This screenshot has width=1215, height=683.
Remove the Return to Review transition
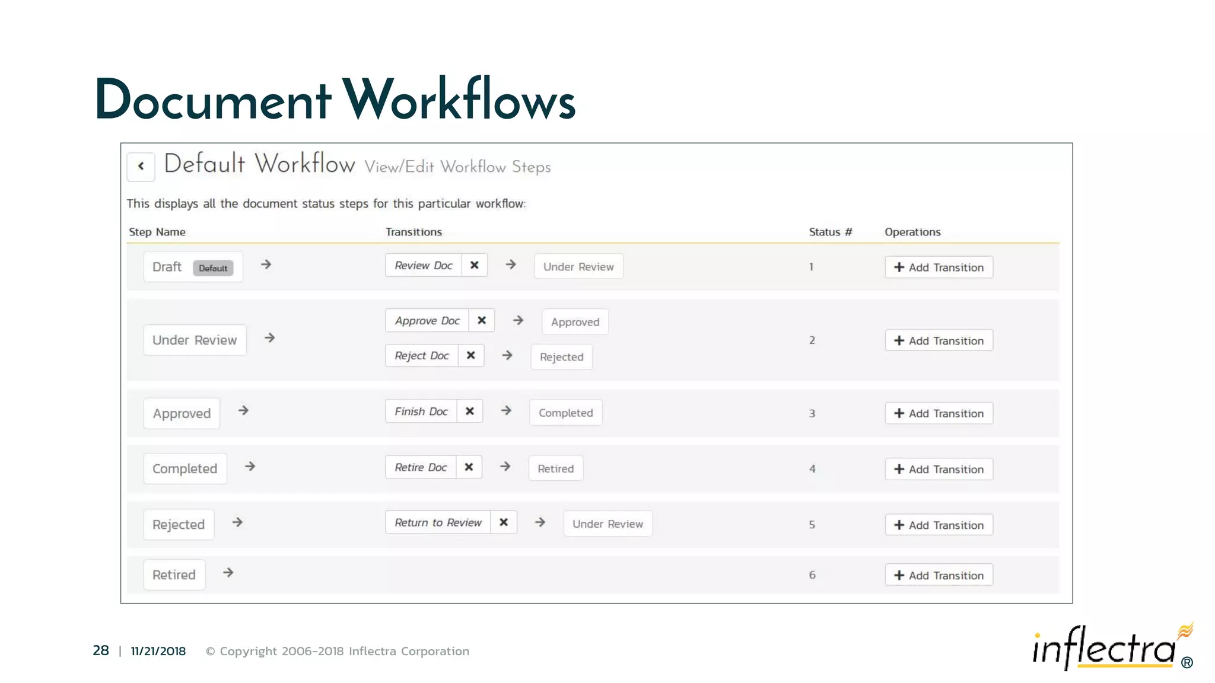click(504, 522)
